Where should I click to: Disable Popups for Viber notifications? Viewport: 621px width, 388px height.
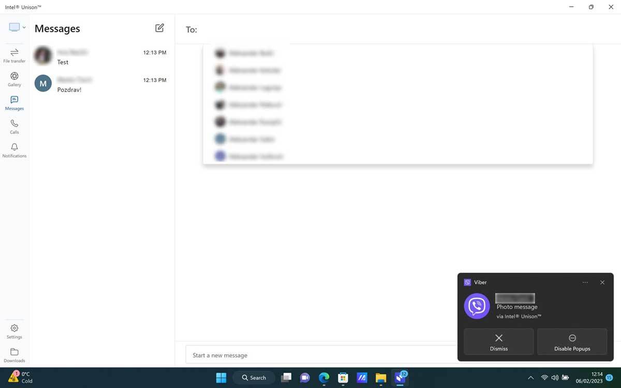(572, 341)
